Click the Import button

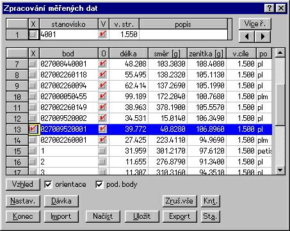tap(61, 216)
